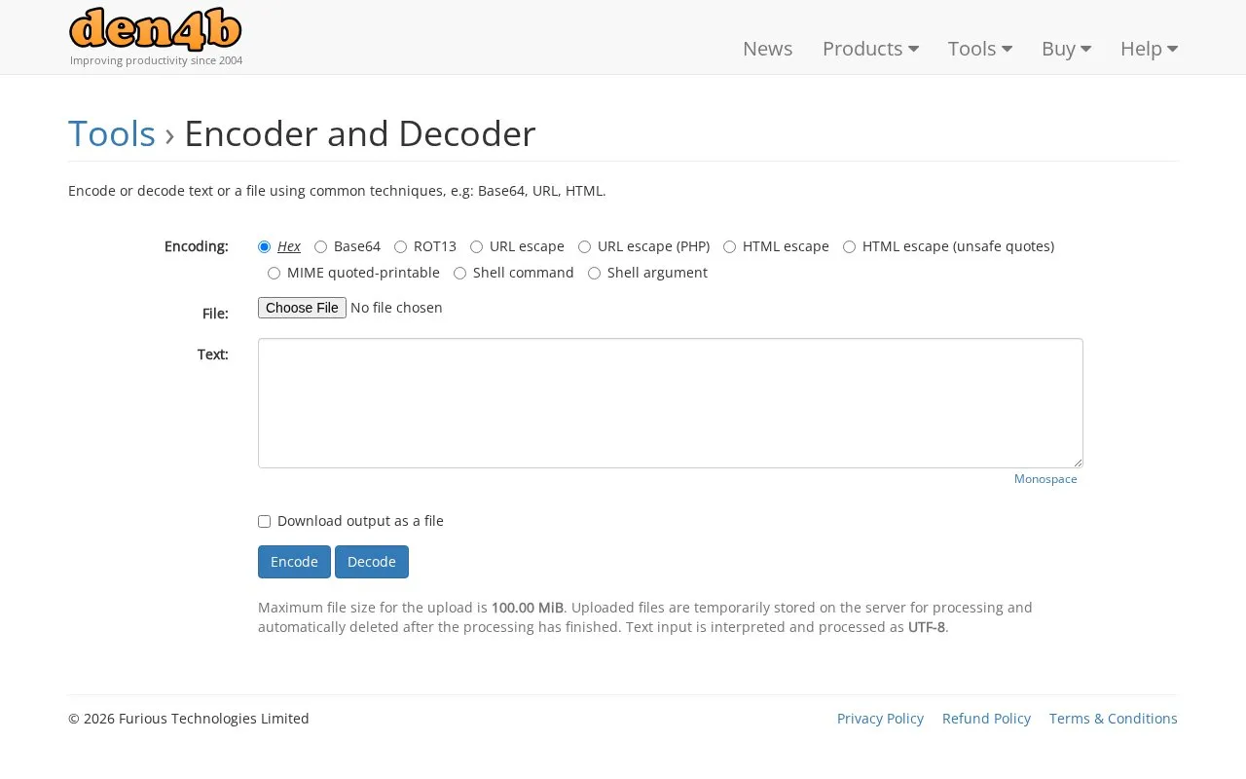Expand the Tools dropdown menu
Screen dimensions: 1246x779
(980, 49)
